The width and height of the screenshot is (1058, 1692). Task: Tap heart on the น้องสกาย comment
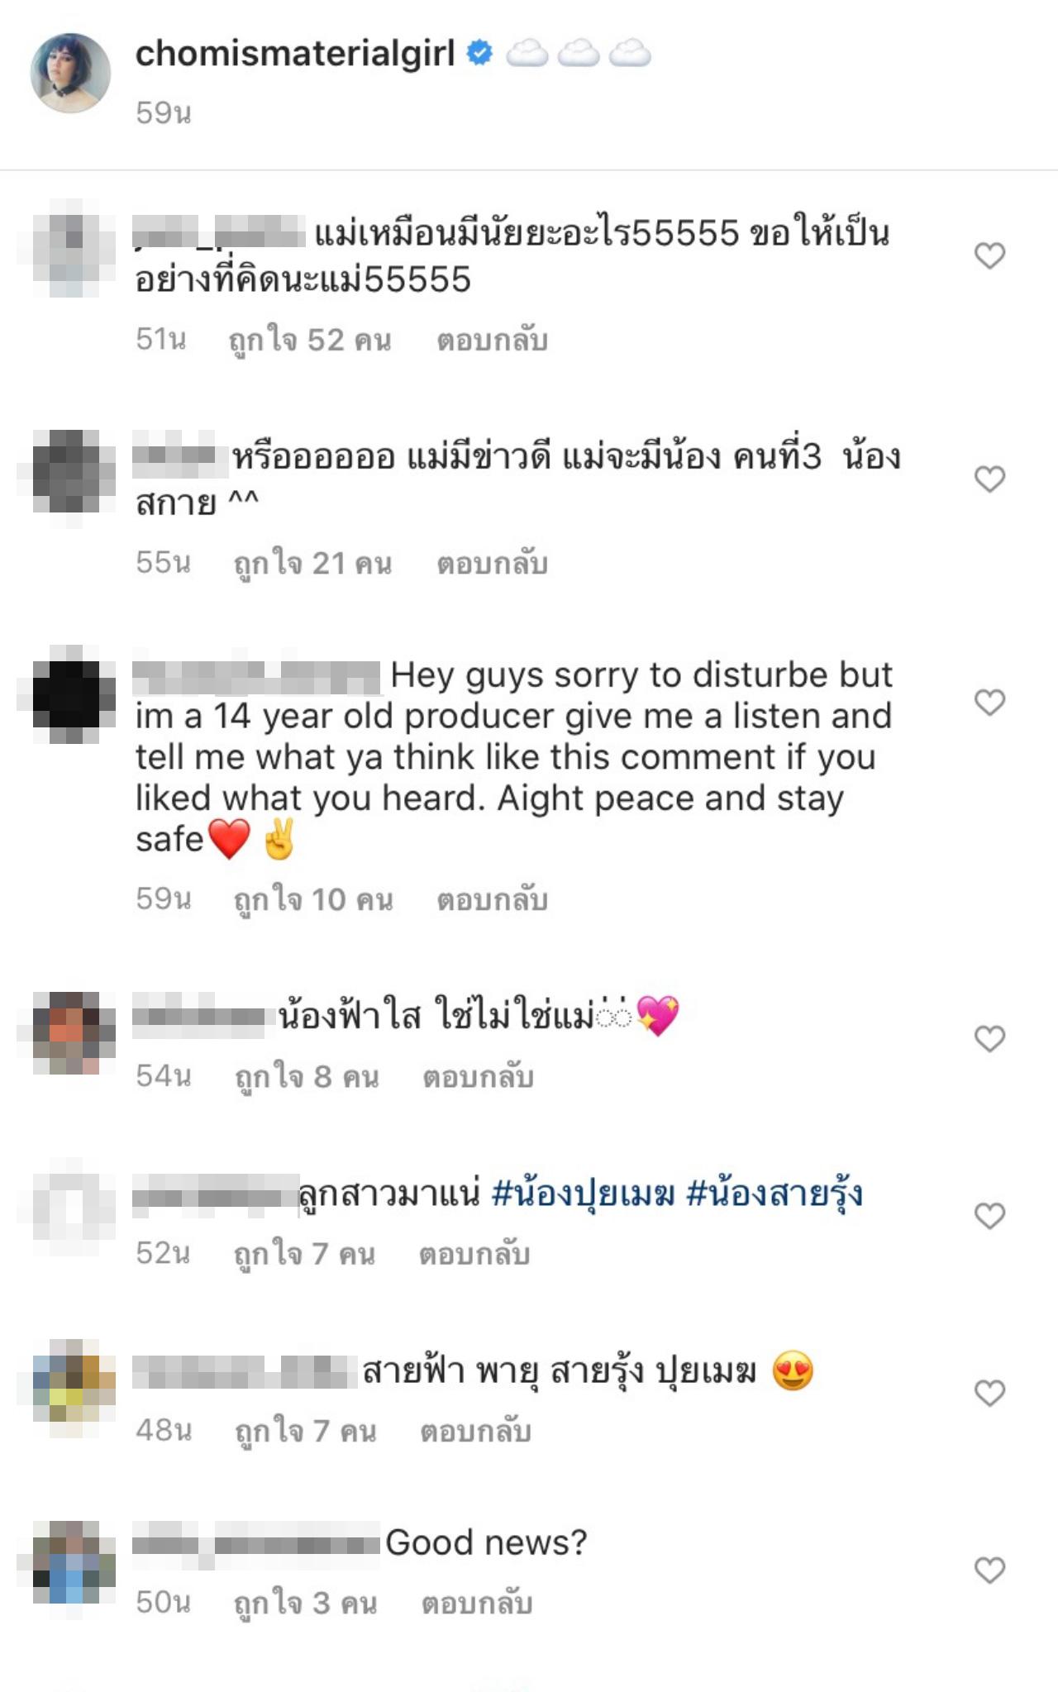pos(989,479)
